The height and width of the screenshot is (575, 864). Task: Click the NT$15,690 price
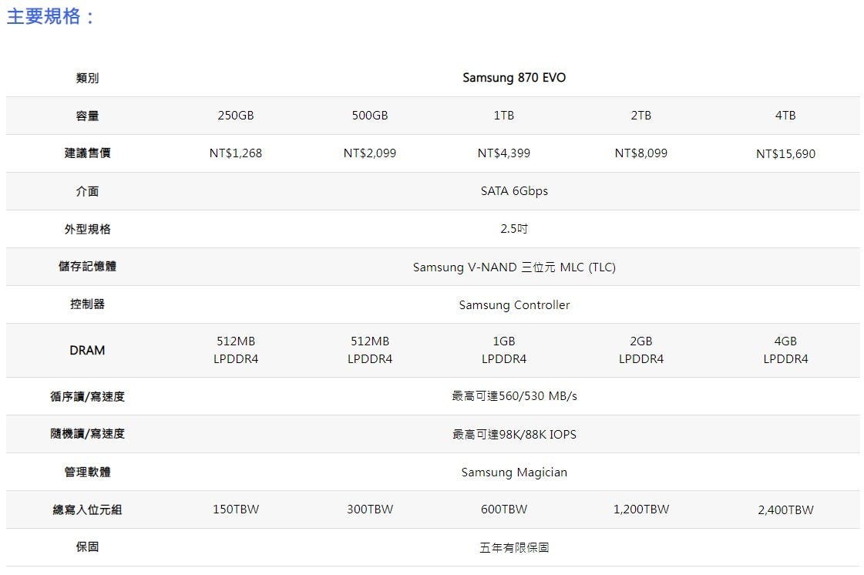(785, 154)
